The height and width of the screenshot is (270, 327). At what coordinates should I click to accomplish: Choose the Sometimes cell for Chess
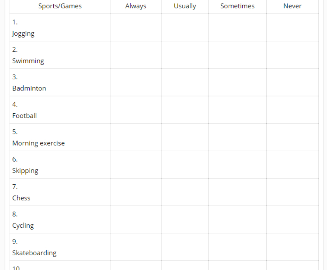point(237,192)
